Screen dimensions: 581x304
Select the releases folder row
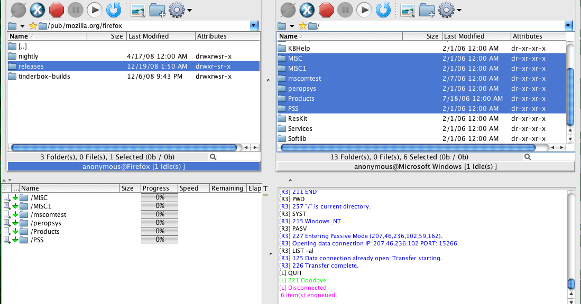tap(133, 66)
